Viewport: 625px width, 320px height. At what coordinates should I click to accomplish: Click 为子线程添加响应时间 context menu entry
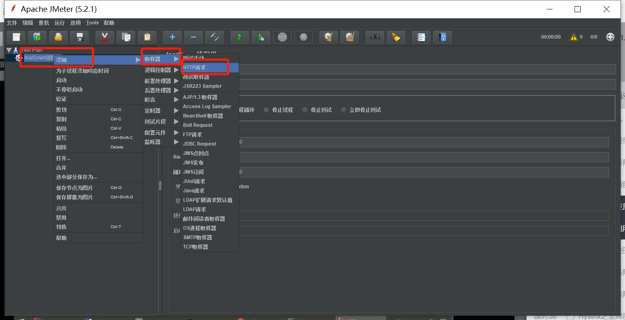tap(98, 71)
